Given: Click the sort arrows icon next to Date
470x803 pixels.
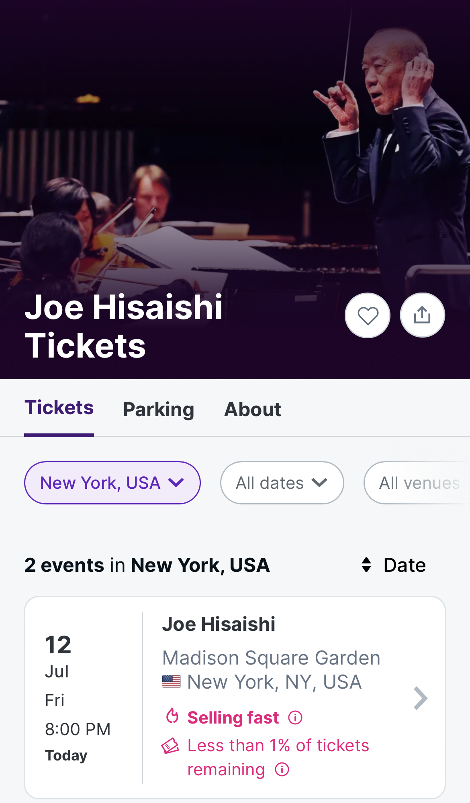Looking at the screenshot, I should click(x=366, y=565).
